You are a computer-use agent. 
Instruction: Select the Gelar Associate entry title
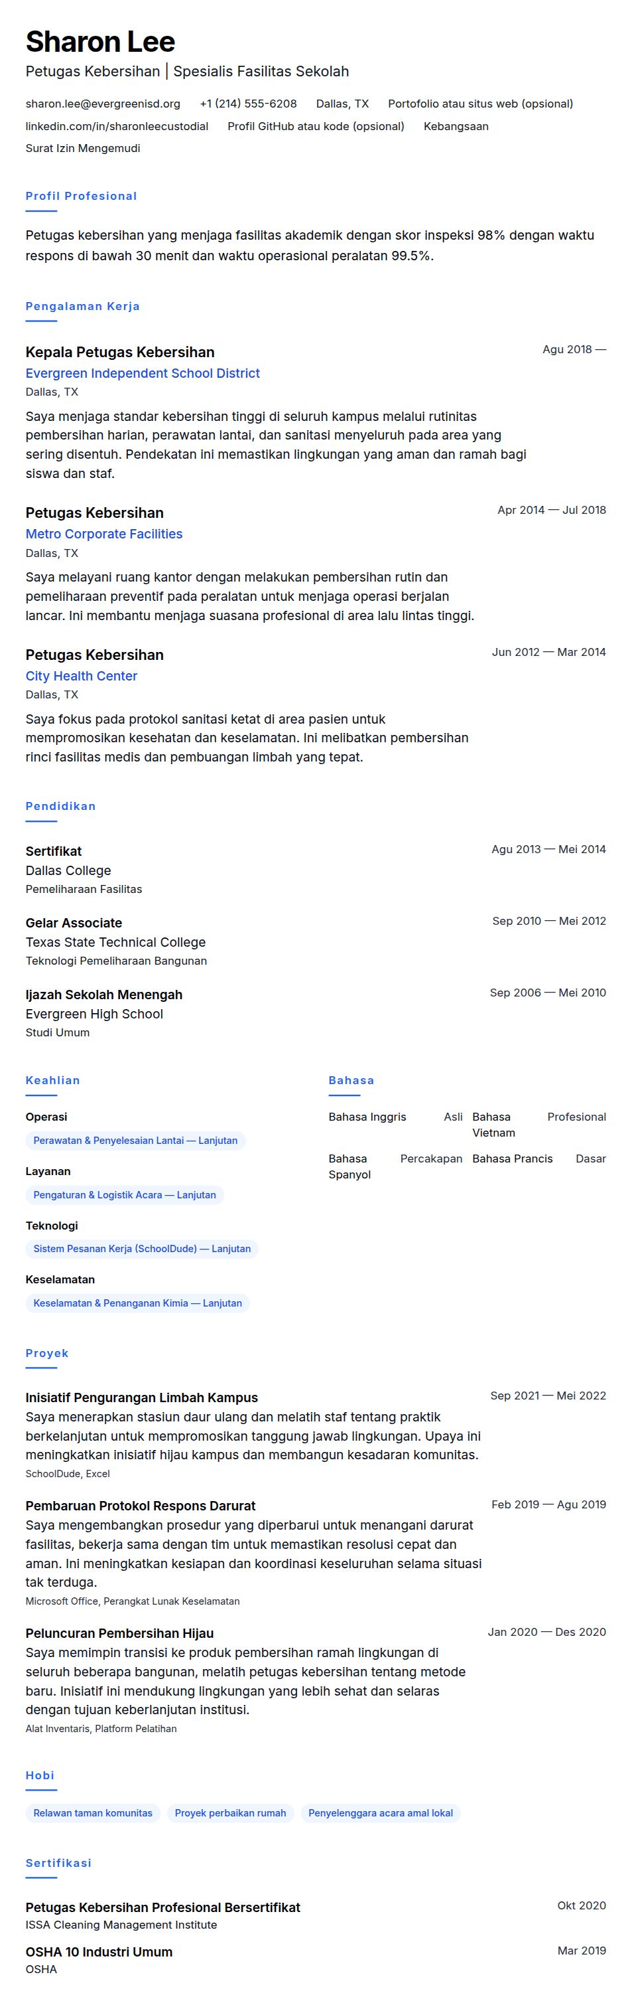(x=74, y=923)
